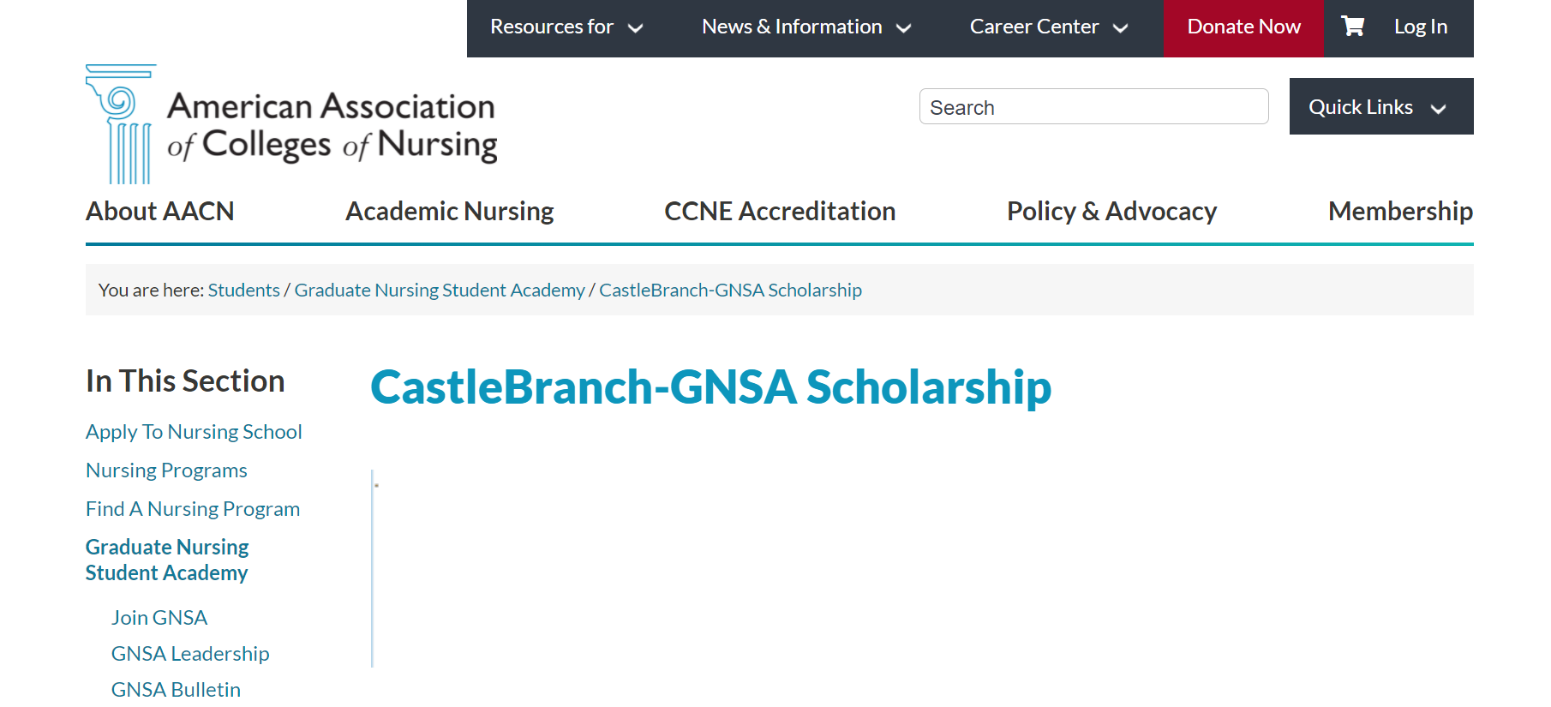Open the About AACN menu
The height and width of the screenshot is (707, 1551).
tap(160, 212)
